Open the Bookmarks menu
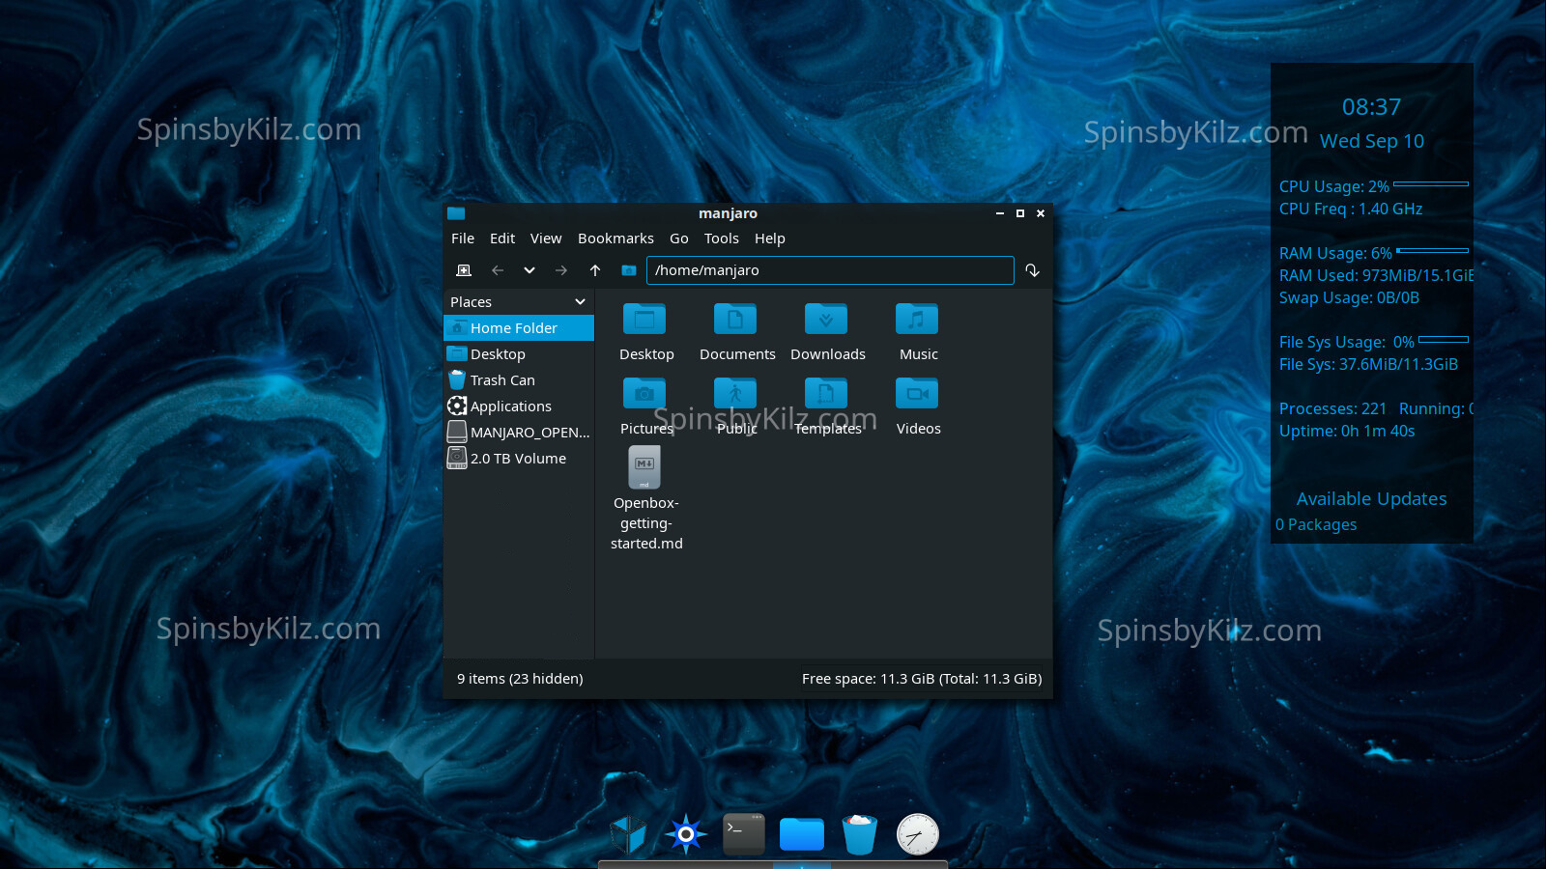The height and width of the screenshot is (869, 1546). tap(616, 238)
